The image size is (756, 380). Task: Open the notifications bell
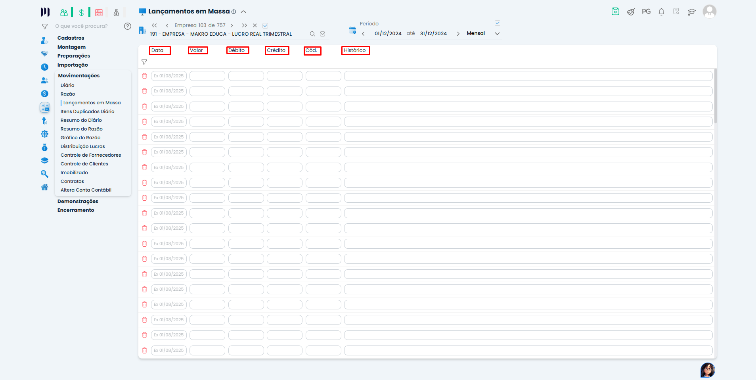pyautogui.click(x=661, y=12)
